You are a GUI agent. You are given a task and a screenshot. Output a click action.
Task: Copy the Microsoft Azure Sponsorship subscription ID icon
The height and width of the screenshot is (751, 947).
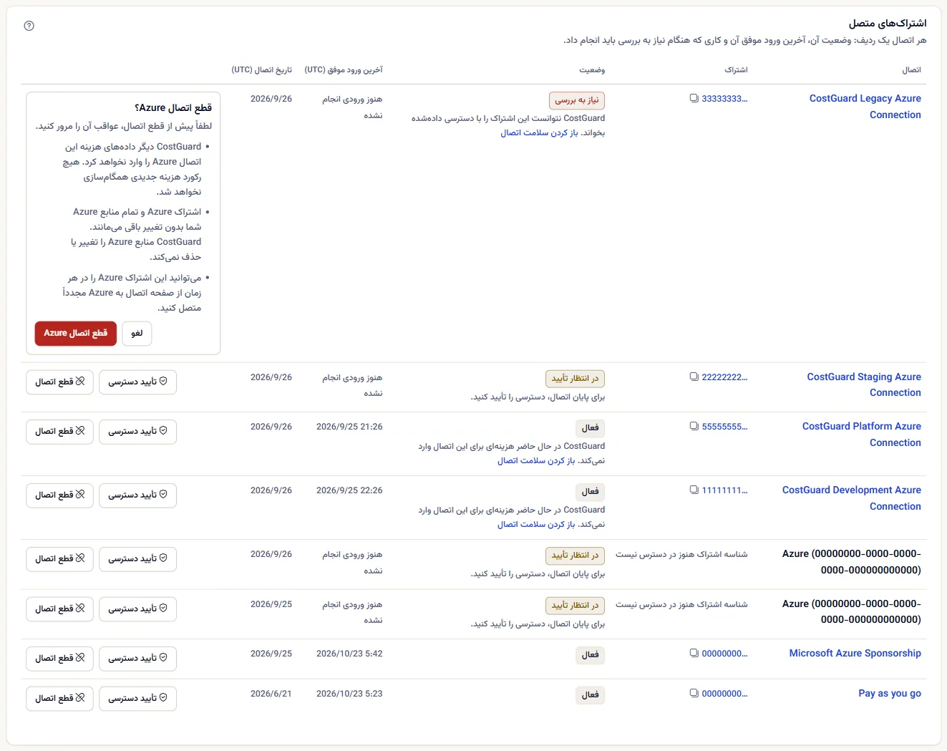pyautogui.click(x=694, y=653)
